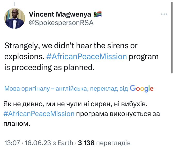Click the South African flag emoji
The width and height of the screenshot is (173, 150).
click(x=97, y=14)
